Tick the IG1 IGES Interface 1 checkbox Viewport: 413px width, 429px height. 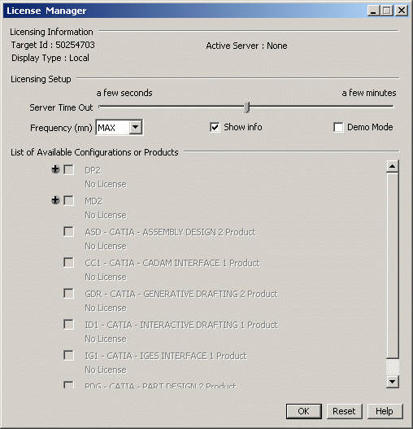(68, 356)
